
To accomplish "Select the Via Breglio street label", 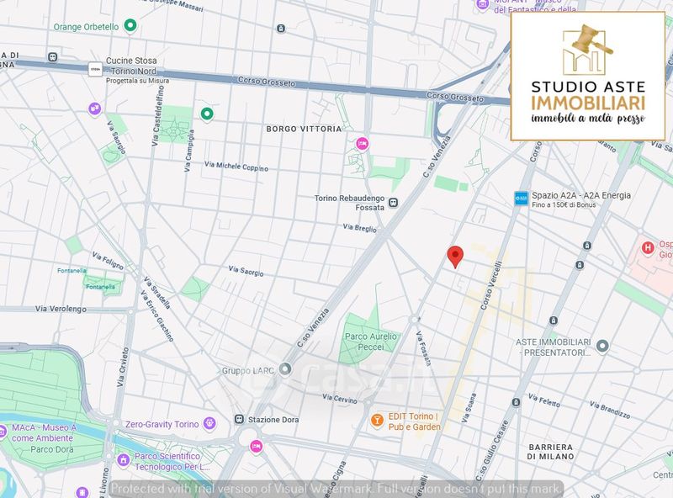I will [360, 228].
